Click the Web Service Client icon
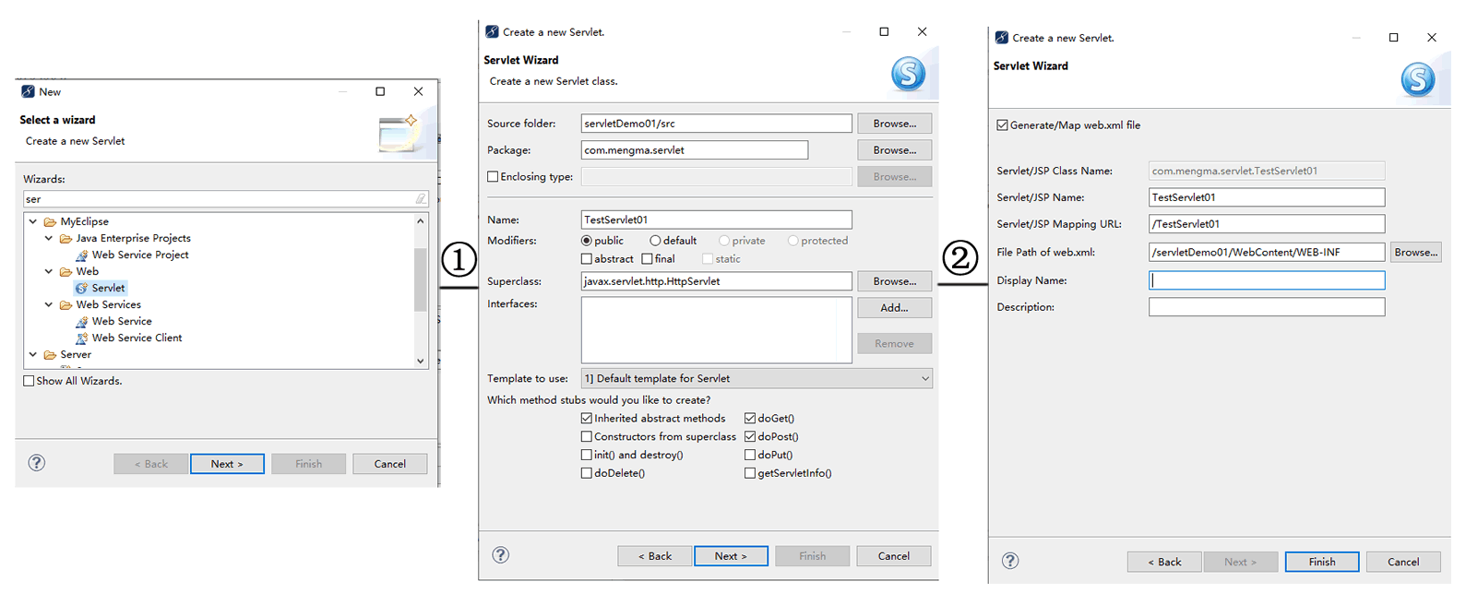The image size is (1466, 593). click(81, 338)
